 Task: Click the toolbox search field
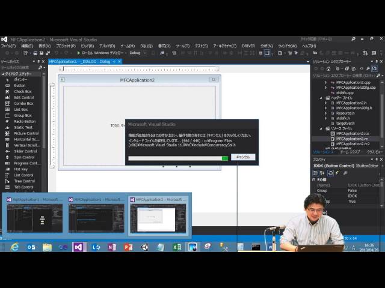tap(19, 68)
